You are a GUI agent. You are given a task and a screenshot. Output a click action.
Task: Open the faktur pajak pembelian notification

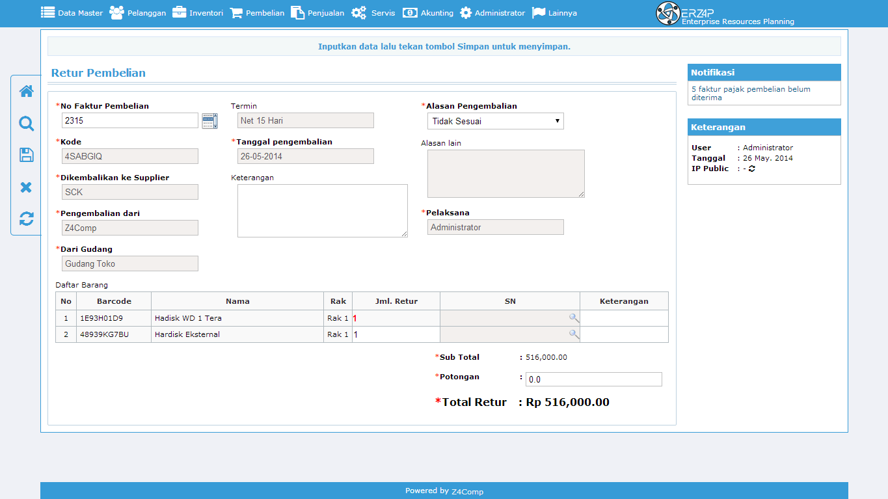point(751,93)
